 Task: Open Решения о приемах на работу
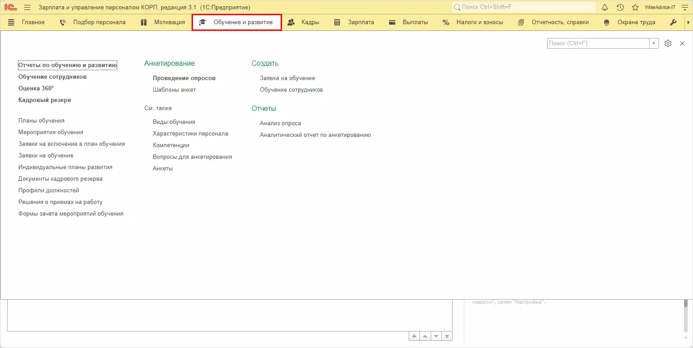[60, 202]
